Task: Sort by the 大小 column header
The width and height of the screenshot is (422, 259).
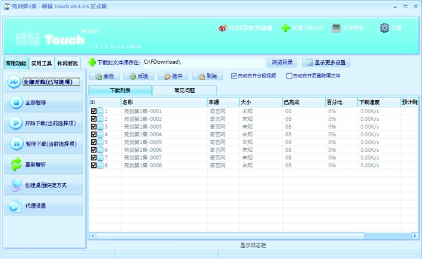Action: [x=261, y=102]
